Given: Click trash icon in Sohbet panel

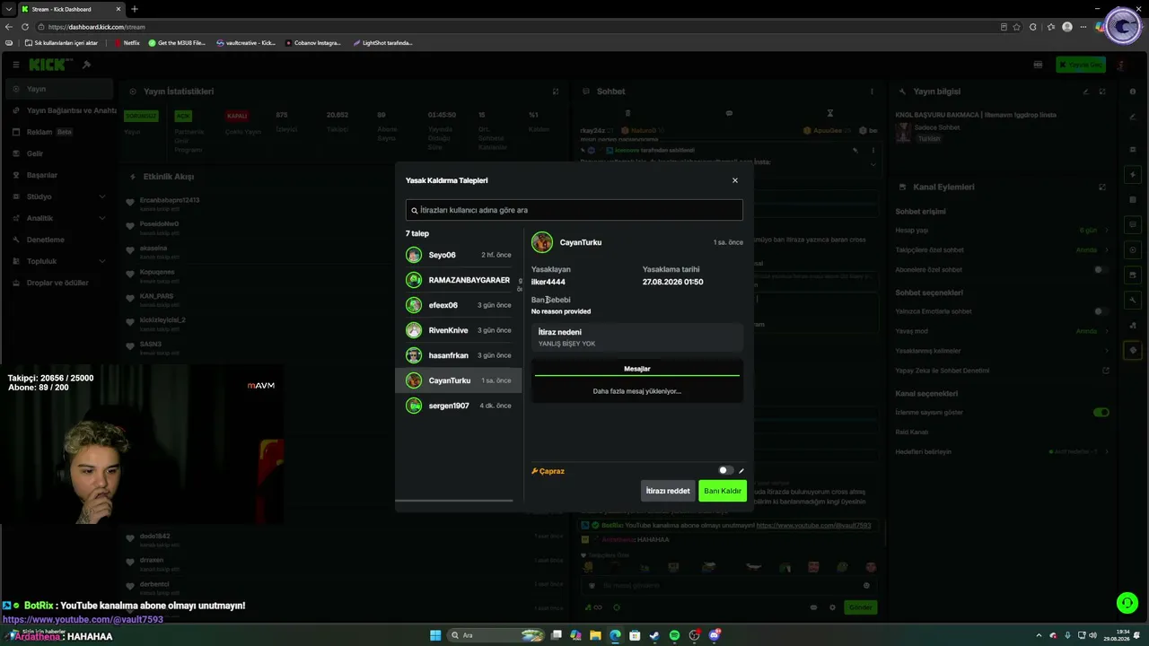Looking at the screenshot, I should pos(627,113).
